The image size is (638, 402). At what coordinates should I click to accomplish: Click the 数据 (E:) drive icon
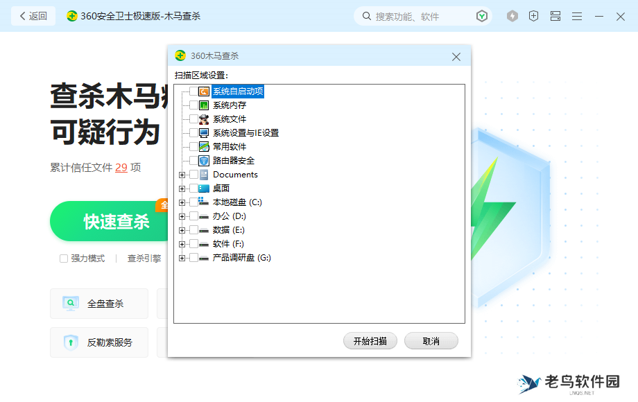(x=204, y=231)
